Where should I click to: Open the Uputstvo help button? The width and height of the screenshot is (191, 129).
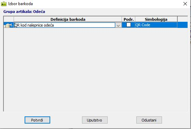95,120
